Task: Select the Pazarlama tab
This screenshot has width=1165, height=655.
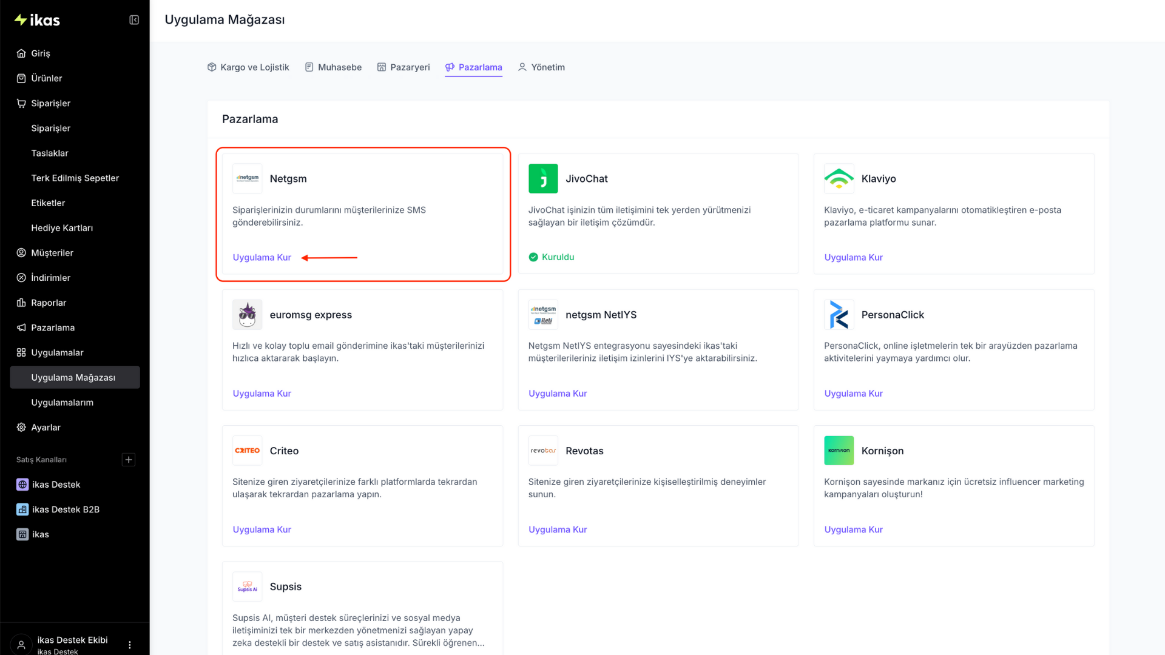Action: point(473,67)
